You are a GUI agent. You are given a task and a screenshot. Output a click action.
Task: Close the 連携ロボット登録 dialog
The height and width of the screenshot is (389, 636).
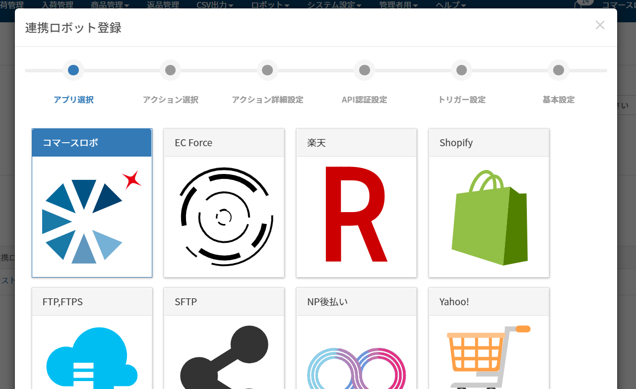(x=600, y=25)
